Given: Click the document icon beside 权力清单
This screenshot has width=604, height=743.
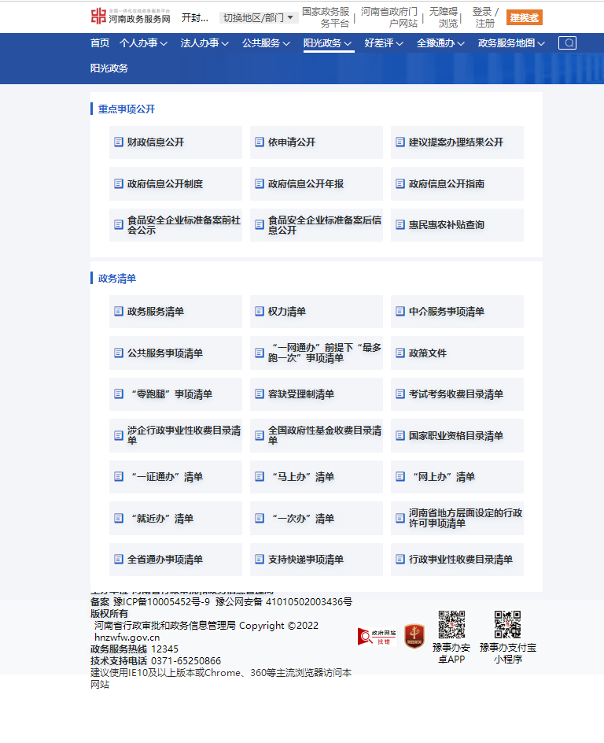Looking at the screenshot, I should coord(260,312).
